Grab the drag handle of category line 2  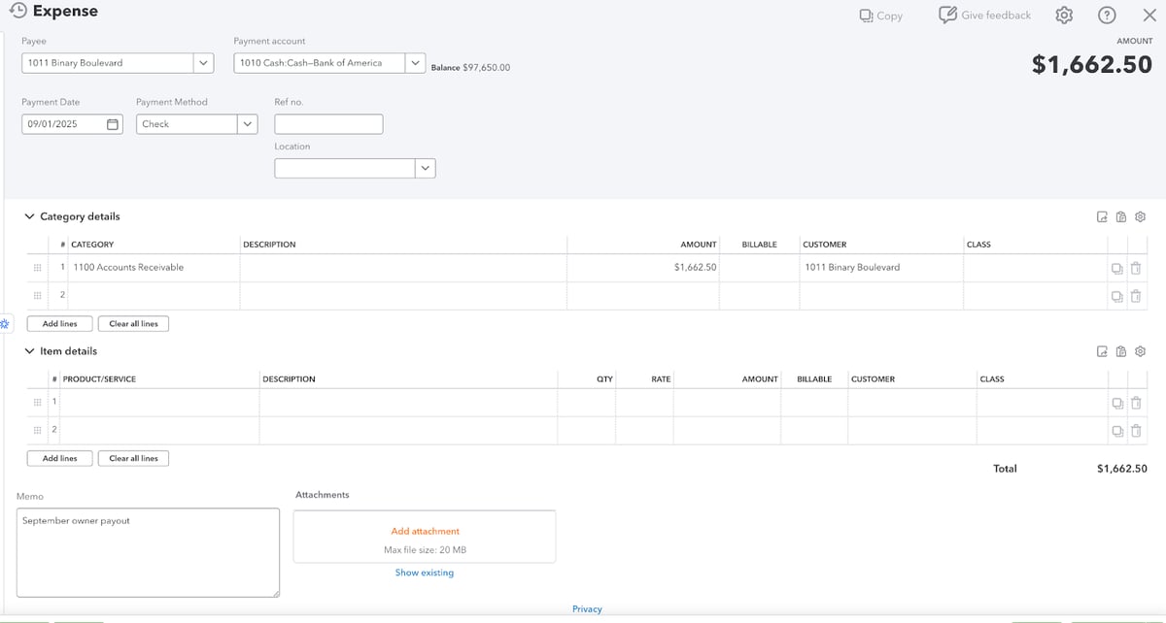(37, 295)
